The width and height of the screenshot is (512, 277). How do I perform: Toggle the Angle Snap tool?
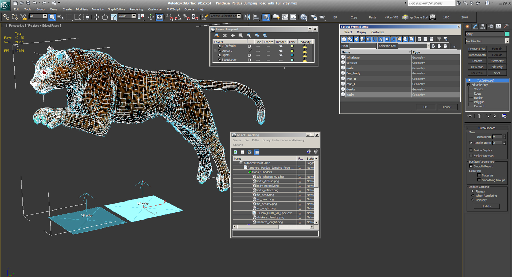(178, 17)
